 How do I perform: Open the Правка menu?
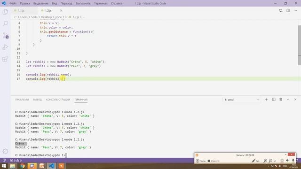25,3
